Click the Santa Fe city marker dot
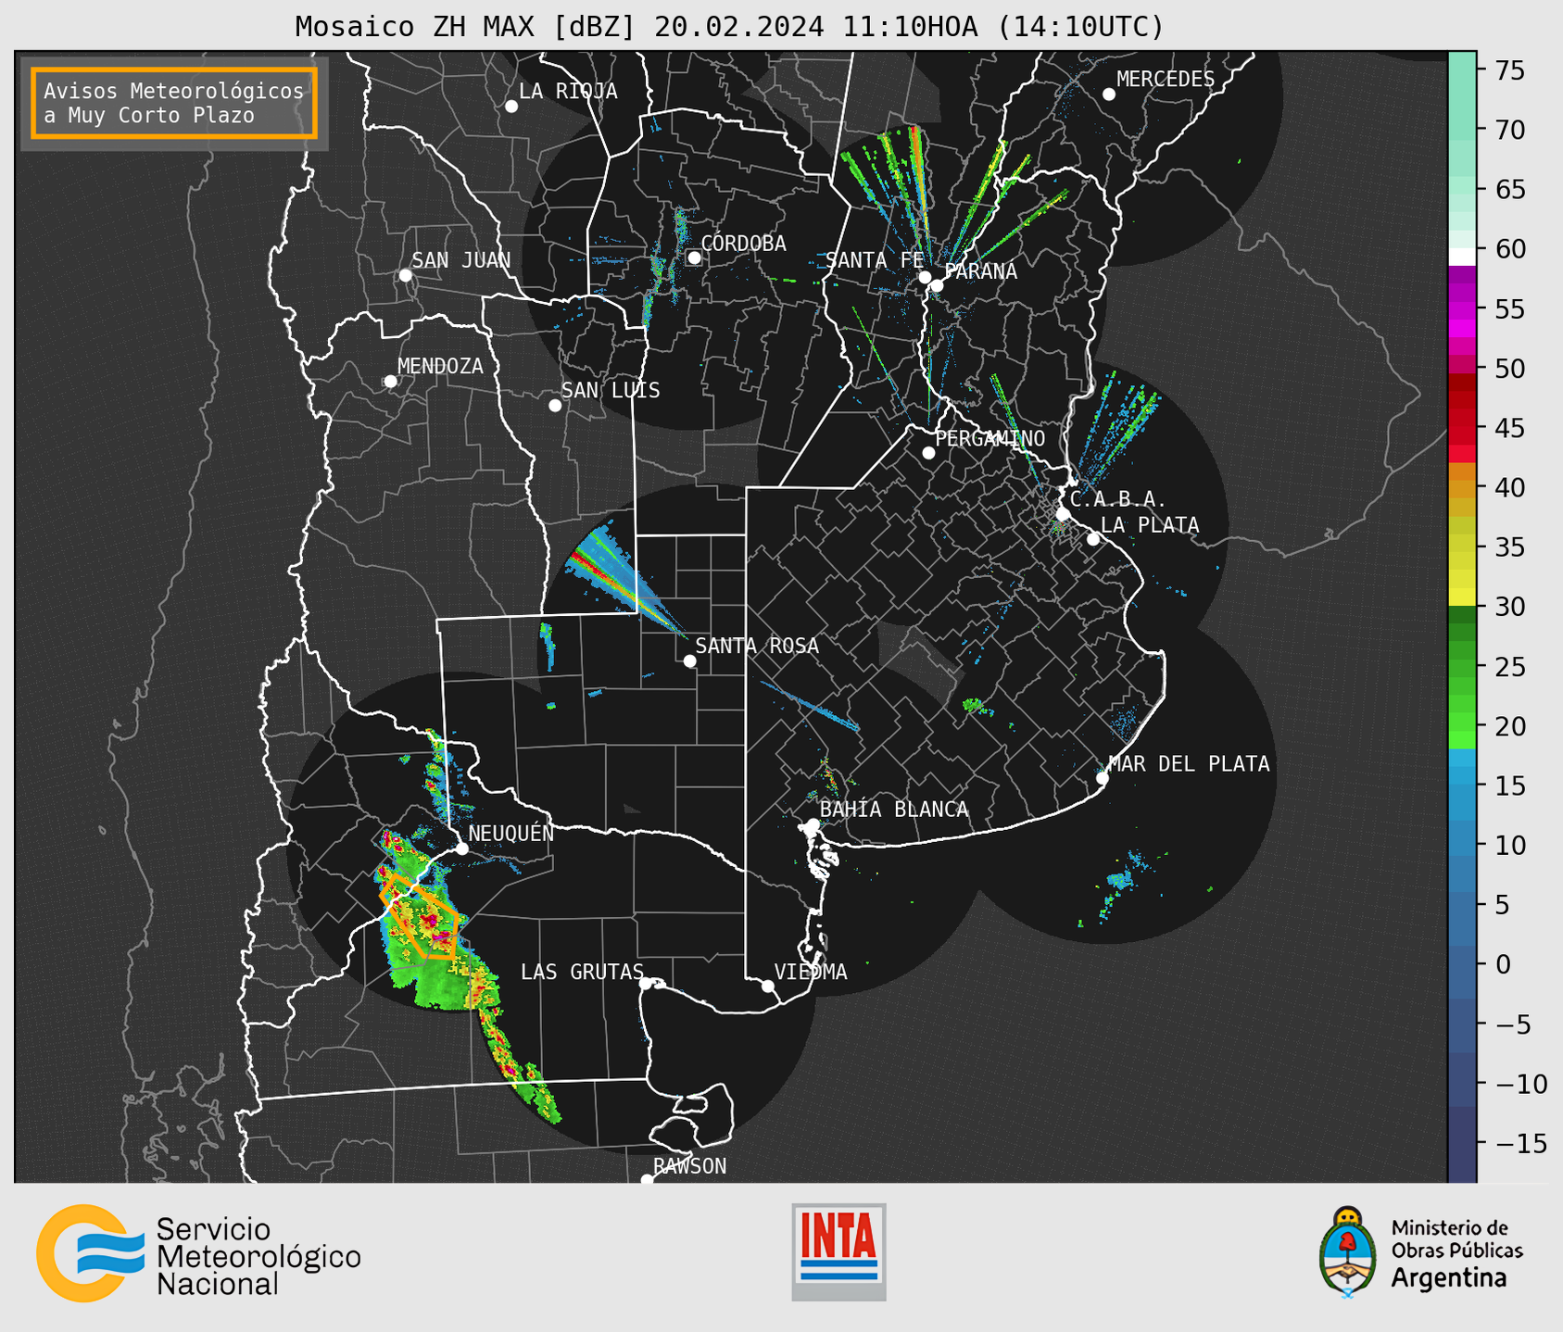The height and width of the screenshot is (1332, 1563). [x=925, y=277]
